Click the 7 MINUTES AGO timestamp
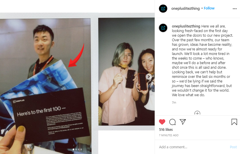Image resolution: width=240 pixels, height=154 pixels. pos(169,135)
